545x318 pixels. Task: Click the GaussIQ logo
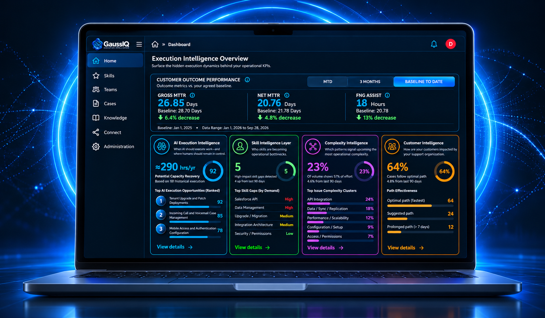click(x=111, y=44)
